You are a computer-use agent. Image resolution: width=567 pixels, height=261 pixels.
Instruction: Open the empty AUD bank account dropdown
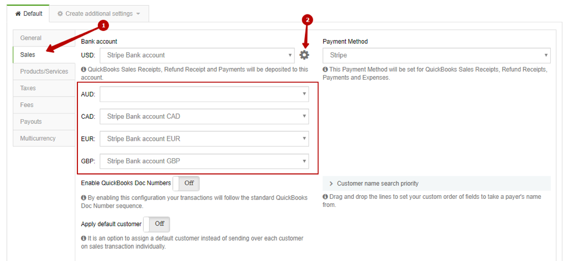coord(204,94)
